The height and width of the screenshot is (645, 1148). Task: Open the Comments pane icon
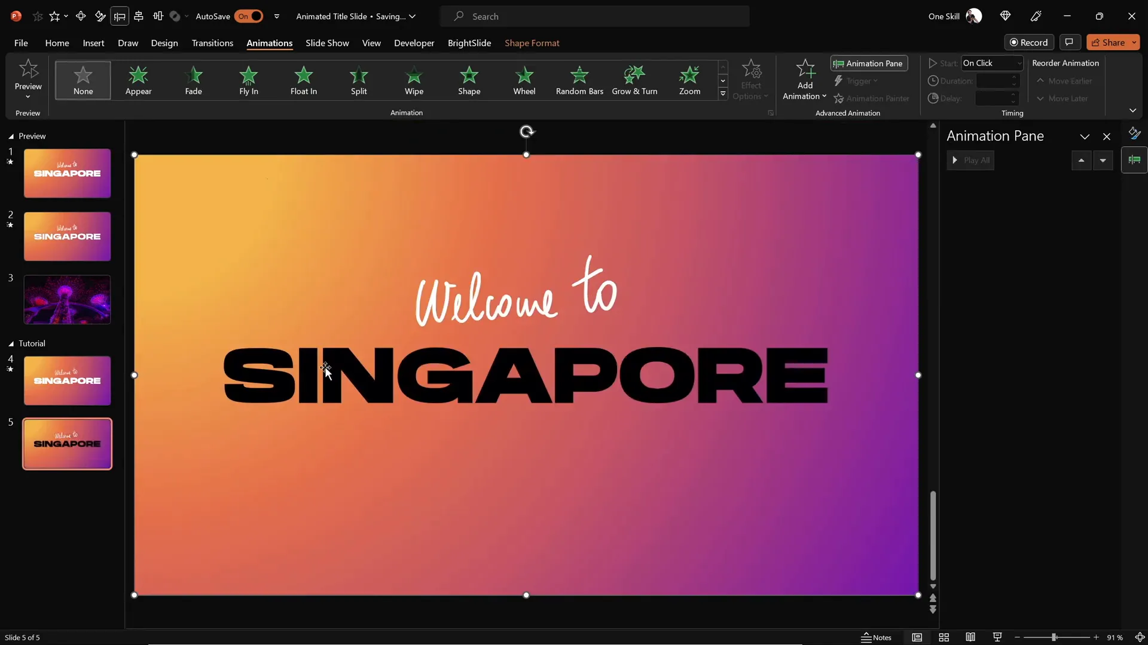pos(1069,42)
